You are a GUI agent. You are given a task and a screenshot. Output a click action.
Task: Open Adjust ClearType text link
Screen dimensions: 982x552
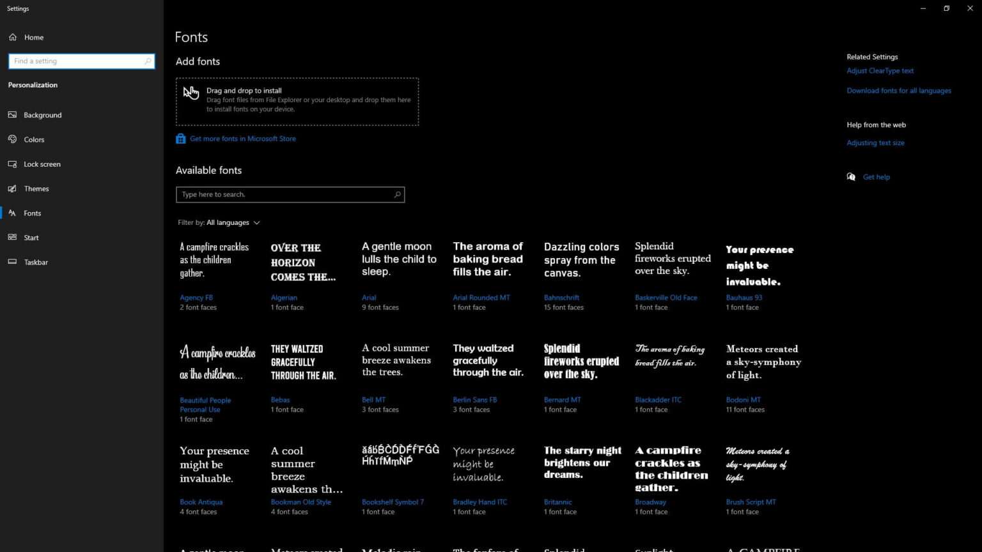880,71
